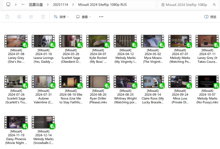Select the 2024-08-10 Ellie Nova video icon
220x149 pixels.
tap(71, 82)
